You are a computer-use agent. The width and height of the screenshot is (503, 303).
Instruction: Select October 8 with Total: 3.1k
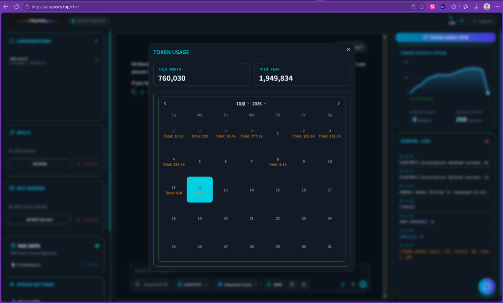tap(278, 162)
